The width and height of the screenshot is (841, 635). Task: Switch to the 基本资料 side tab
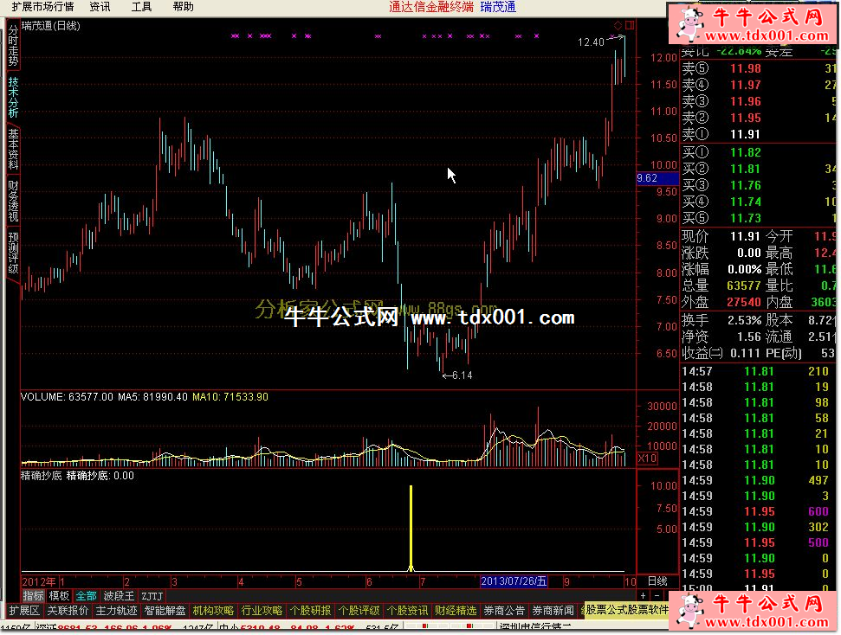13,150
